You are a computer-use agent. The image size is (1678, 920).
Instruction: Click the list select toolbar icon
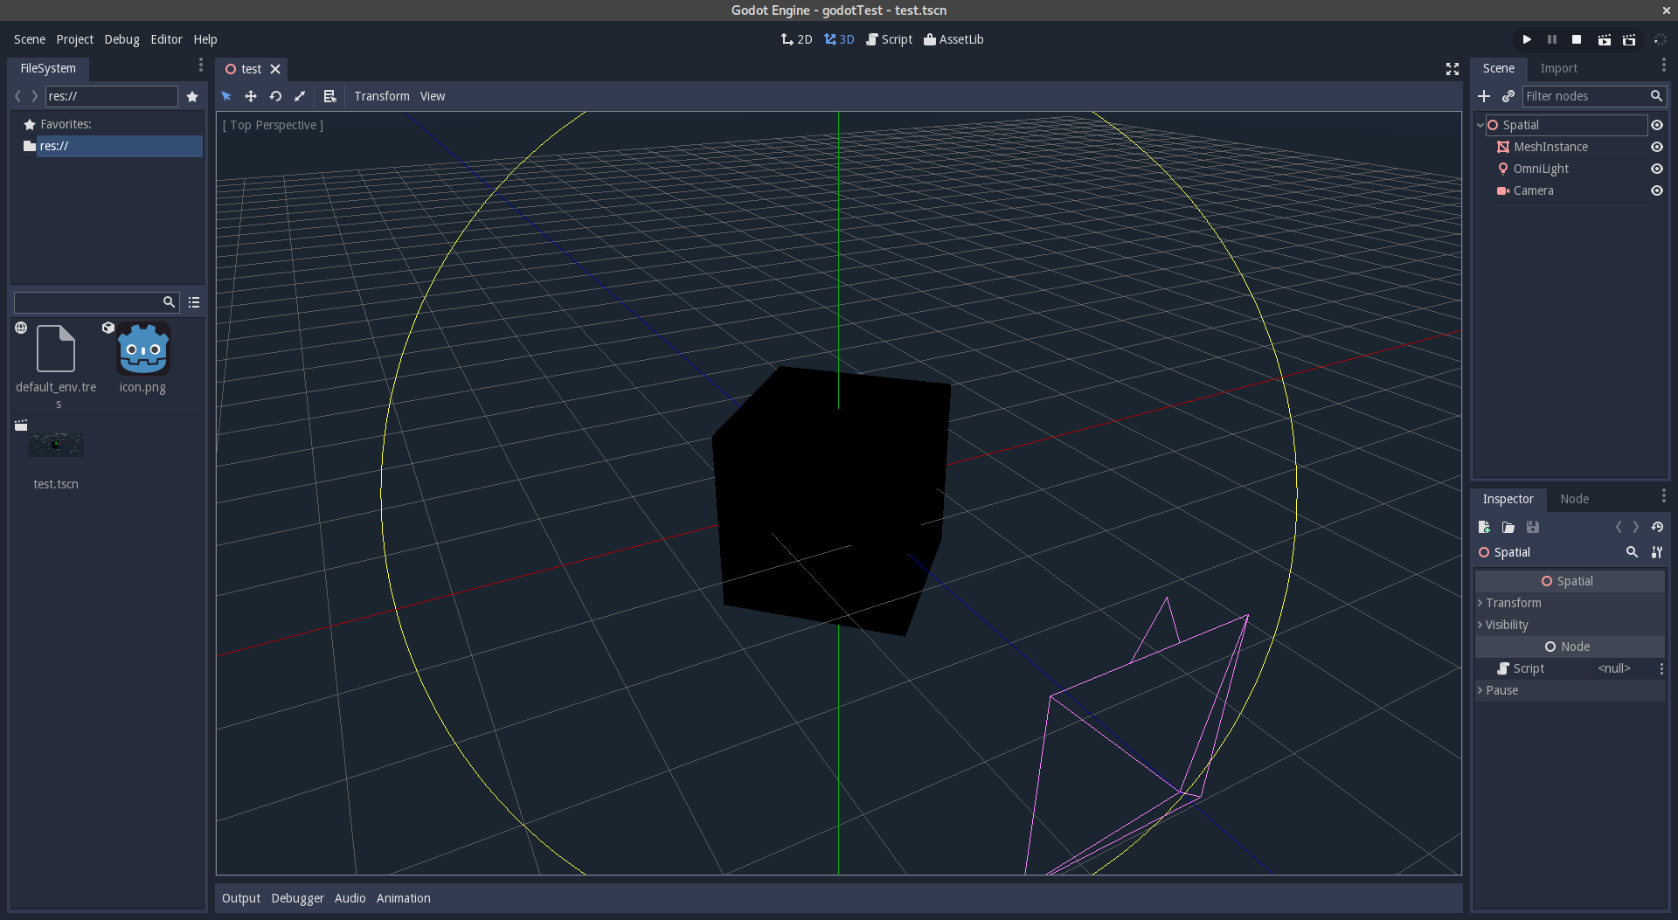[x=329, y=96]
